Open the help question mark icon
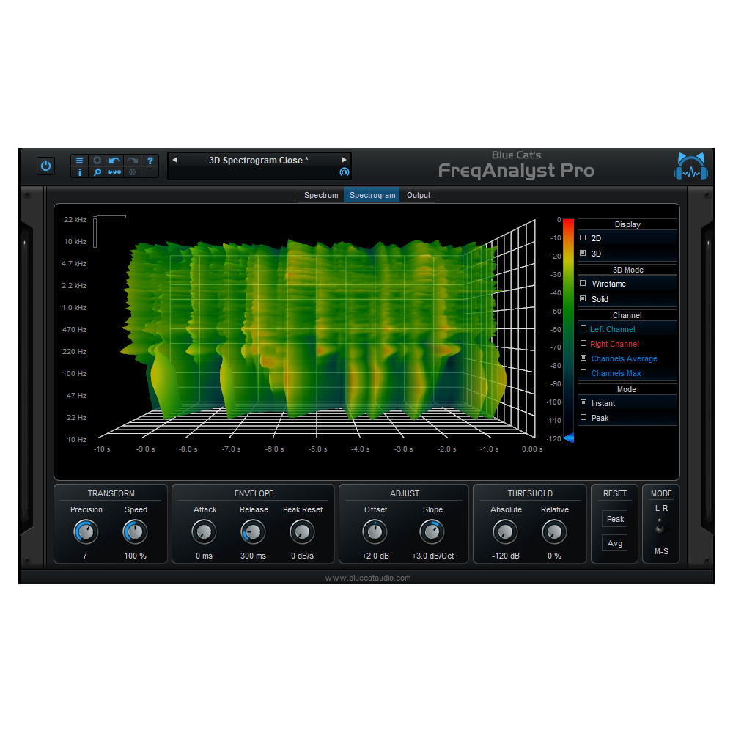This screenshot has height=733, width=733. coord(150,160)
